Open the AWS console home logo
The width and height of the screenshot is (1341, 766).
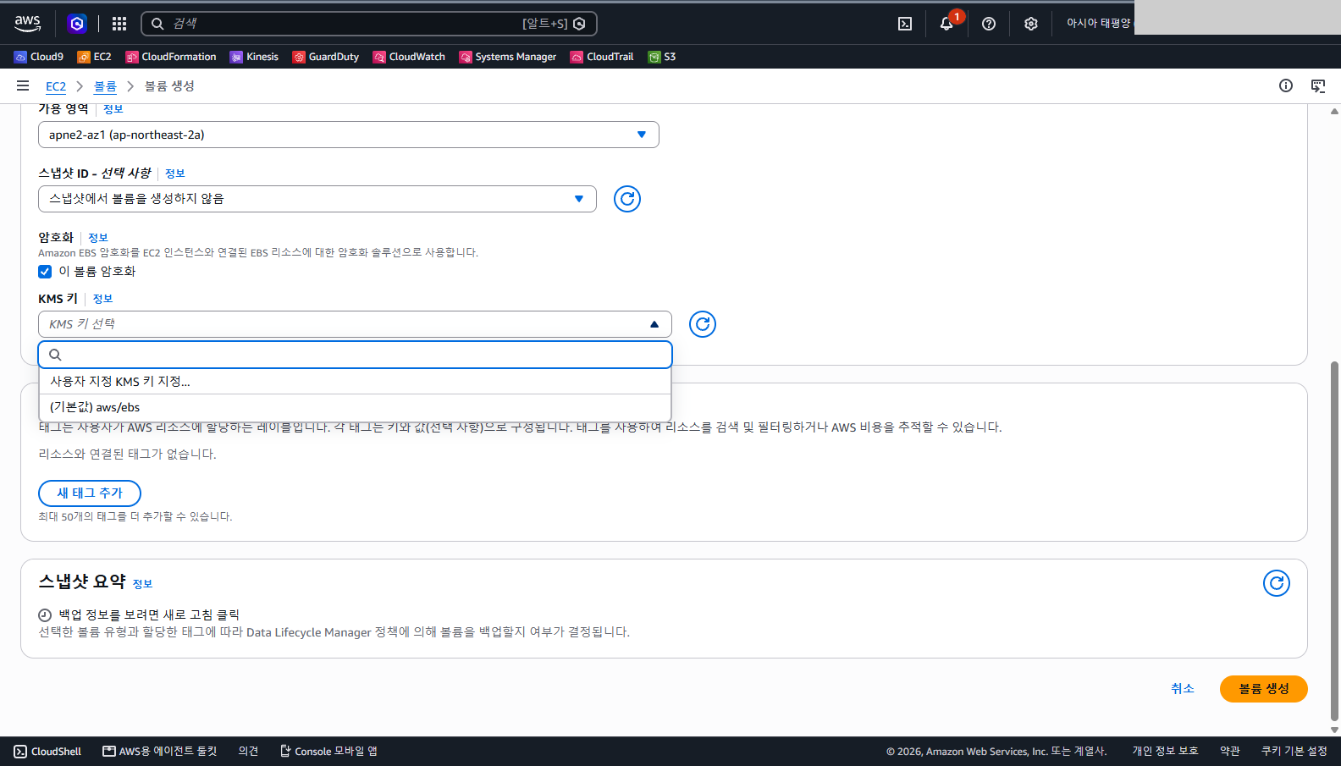[x=27, y=24]
